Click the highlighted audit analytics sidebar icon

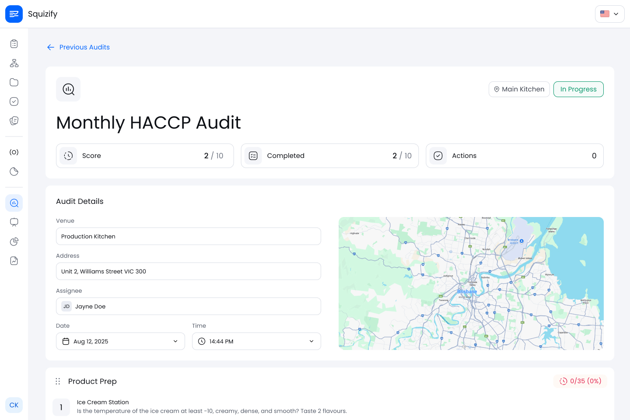coord(14,203)
